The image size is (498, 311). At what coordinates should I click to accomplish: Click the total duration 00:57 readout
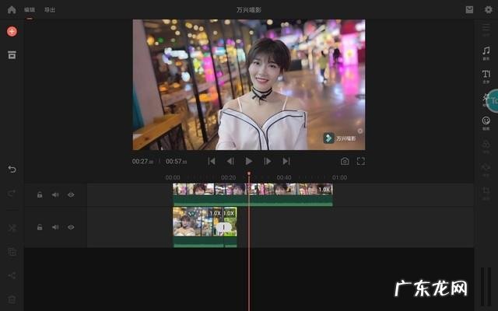click(x=177, y=161)
